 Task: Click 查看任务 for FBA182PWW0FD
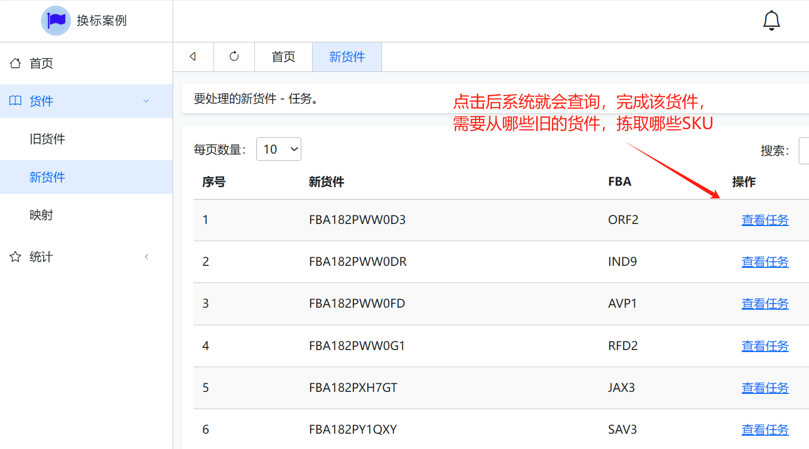[x=765, y=304]
